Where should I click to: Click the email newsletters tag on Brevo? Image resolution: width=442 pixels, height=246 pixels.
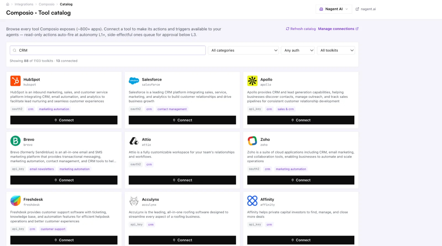42,169
